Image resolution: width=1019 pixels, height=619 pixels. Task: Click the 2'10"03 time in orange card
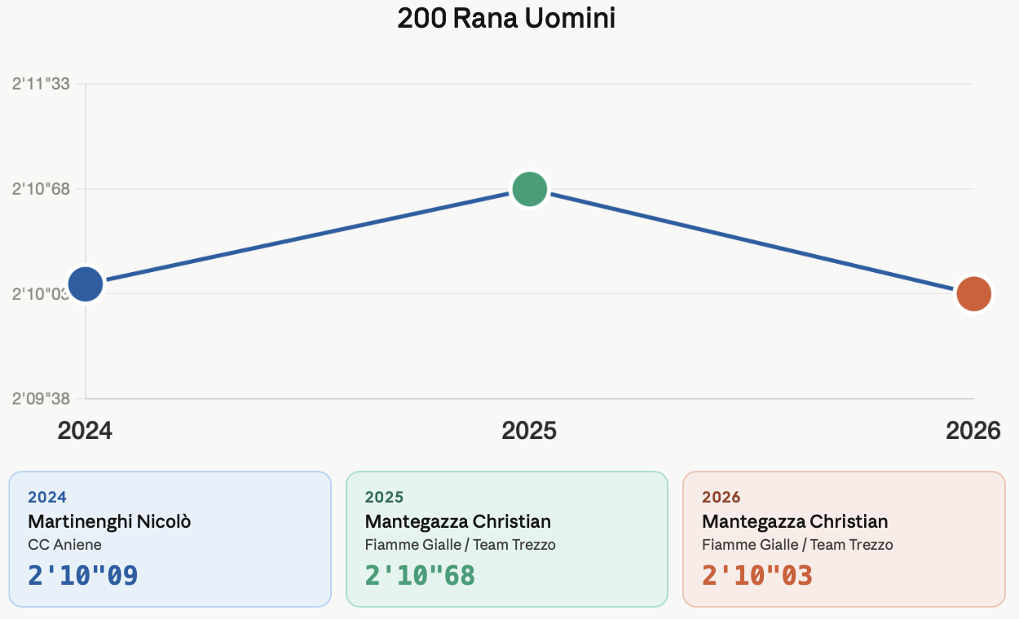point(757,576)
